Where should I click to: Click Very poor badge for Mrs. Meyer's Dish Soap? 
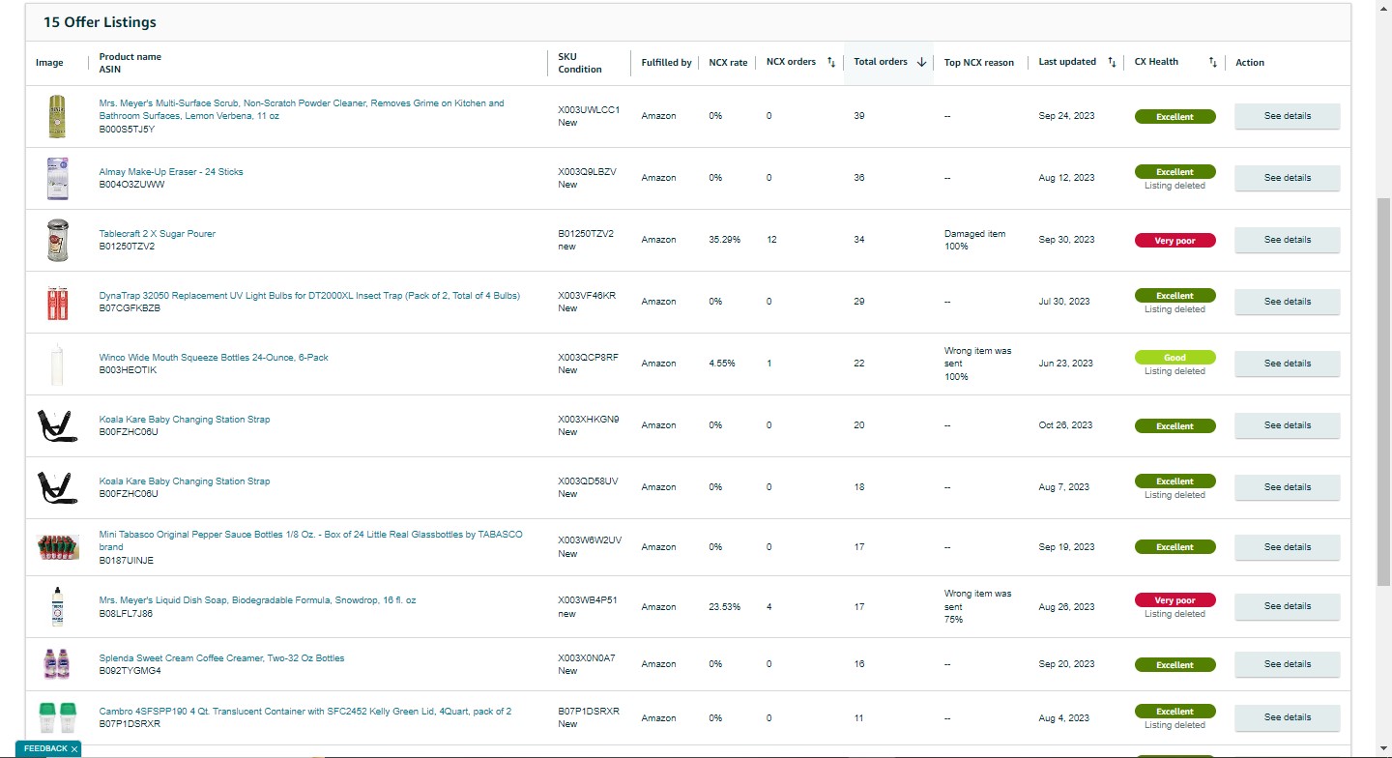point(1175,600)
